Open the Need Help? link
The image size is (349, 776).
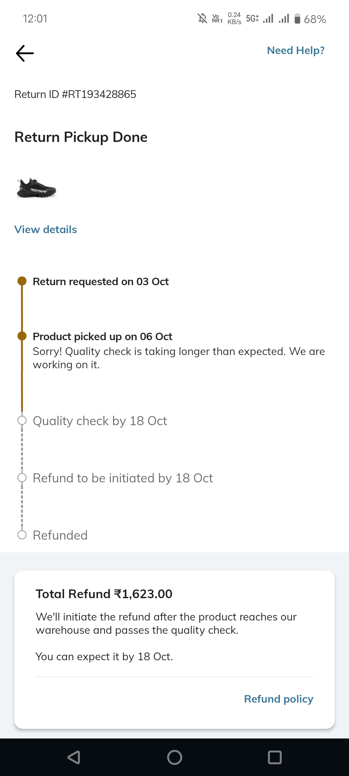tap(295, 50)
